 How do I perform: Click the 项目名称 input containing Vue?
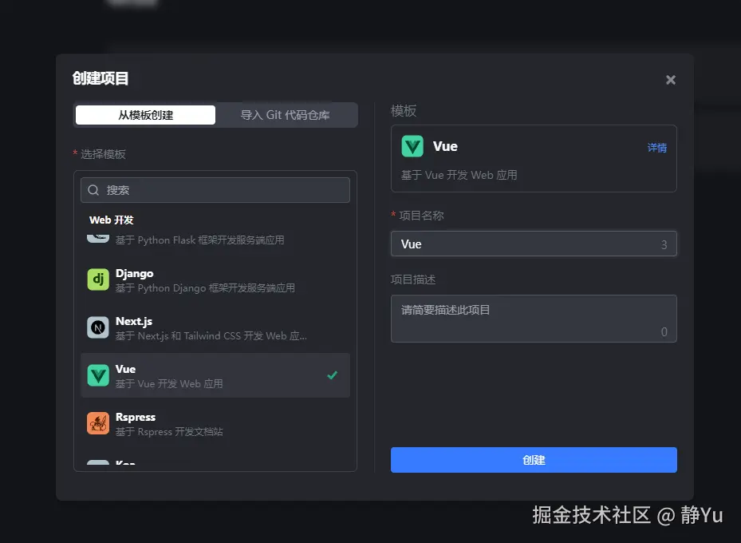click(x=534, y=244)
